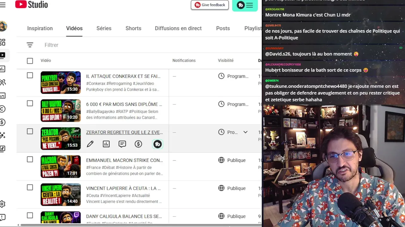This screenshot has width=405, height=227.
Task: Click scheduled clock icon for 6 000 € video
Action: (x=221, y=104)
